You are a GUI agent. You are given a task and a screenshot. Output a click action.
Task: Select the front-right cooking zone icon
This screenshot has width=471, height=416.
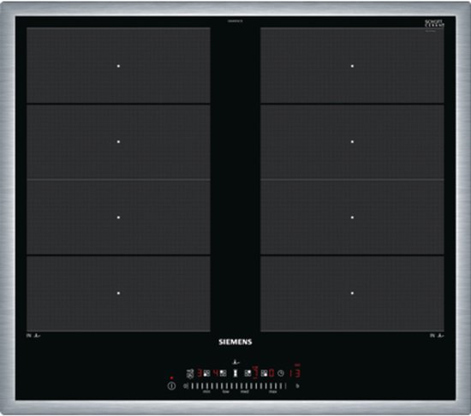[x=265, y=373]
